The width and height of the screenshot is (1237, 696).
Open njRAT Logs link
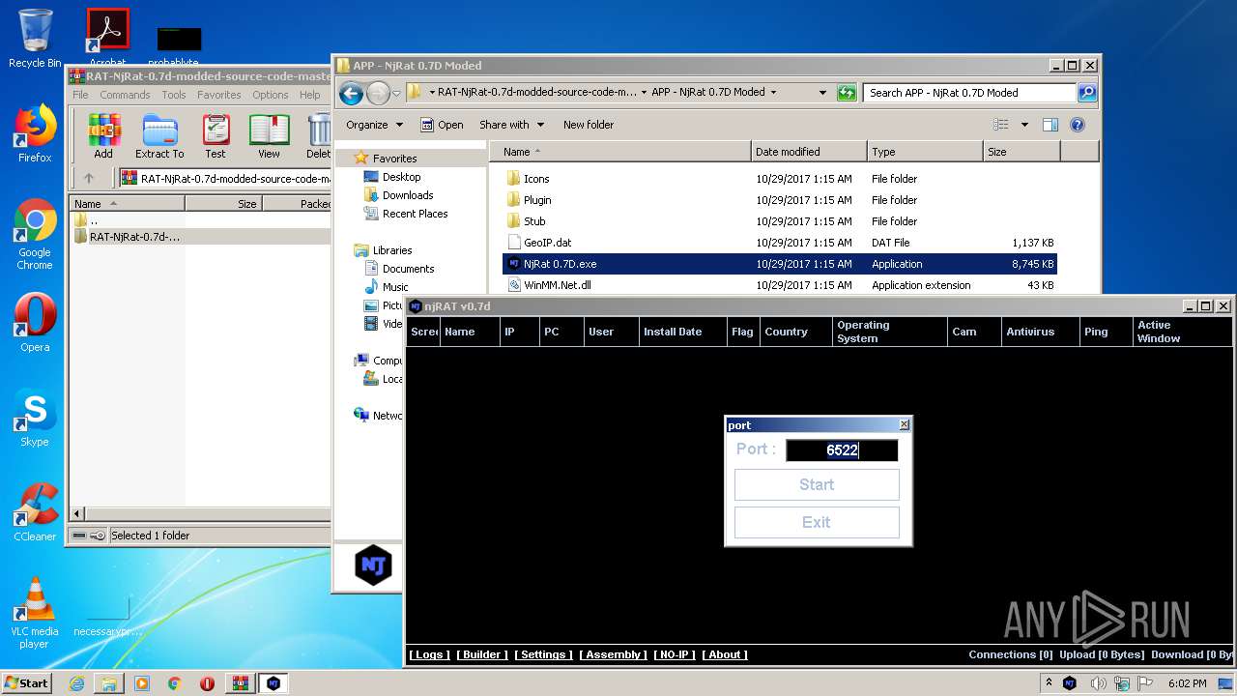pyautogui.click(x=428, y=654)
